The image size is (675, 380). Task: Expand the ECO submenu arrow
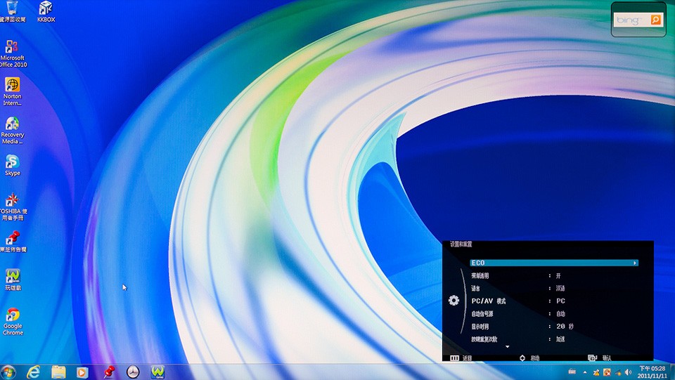tap(635, 263)
